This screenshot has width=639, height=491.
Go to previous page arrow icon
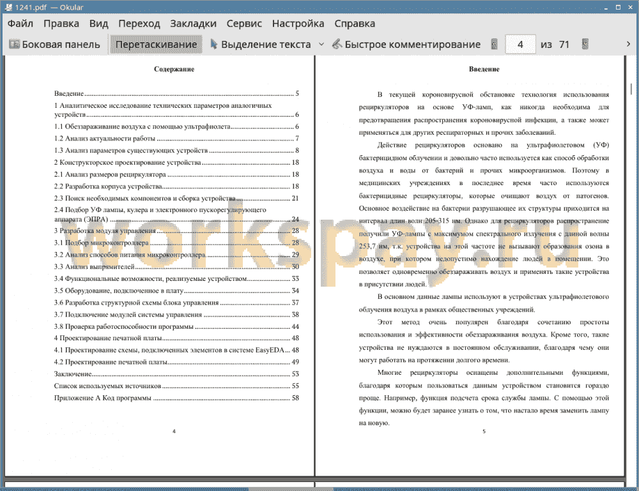coord(494,44)
